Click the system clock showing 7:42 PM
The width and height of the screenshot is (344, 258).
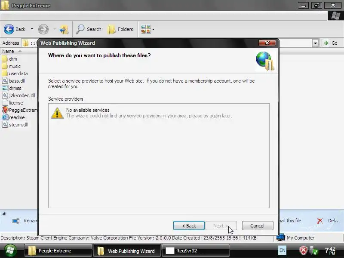tap(330, 251)
